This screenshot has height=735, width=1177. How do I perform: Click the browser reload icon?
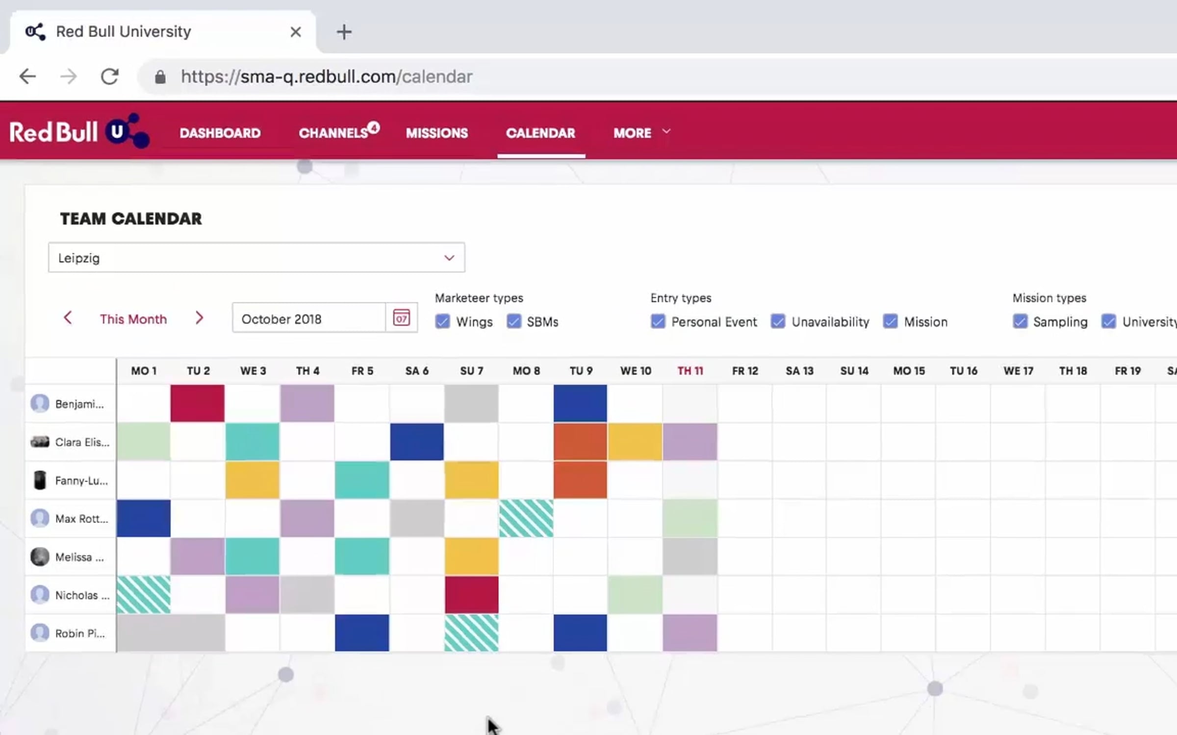click(109, 76)
